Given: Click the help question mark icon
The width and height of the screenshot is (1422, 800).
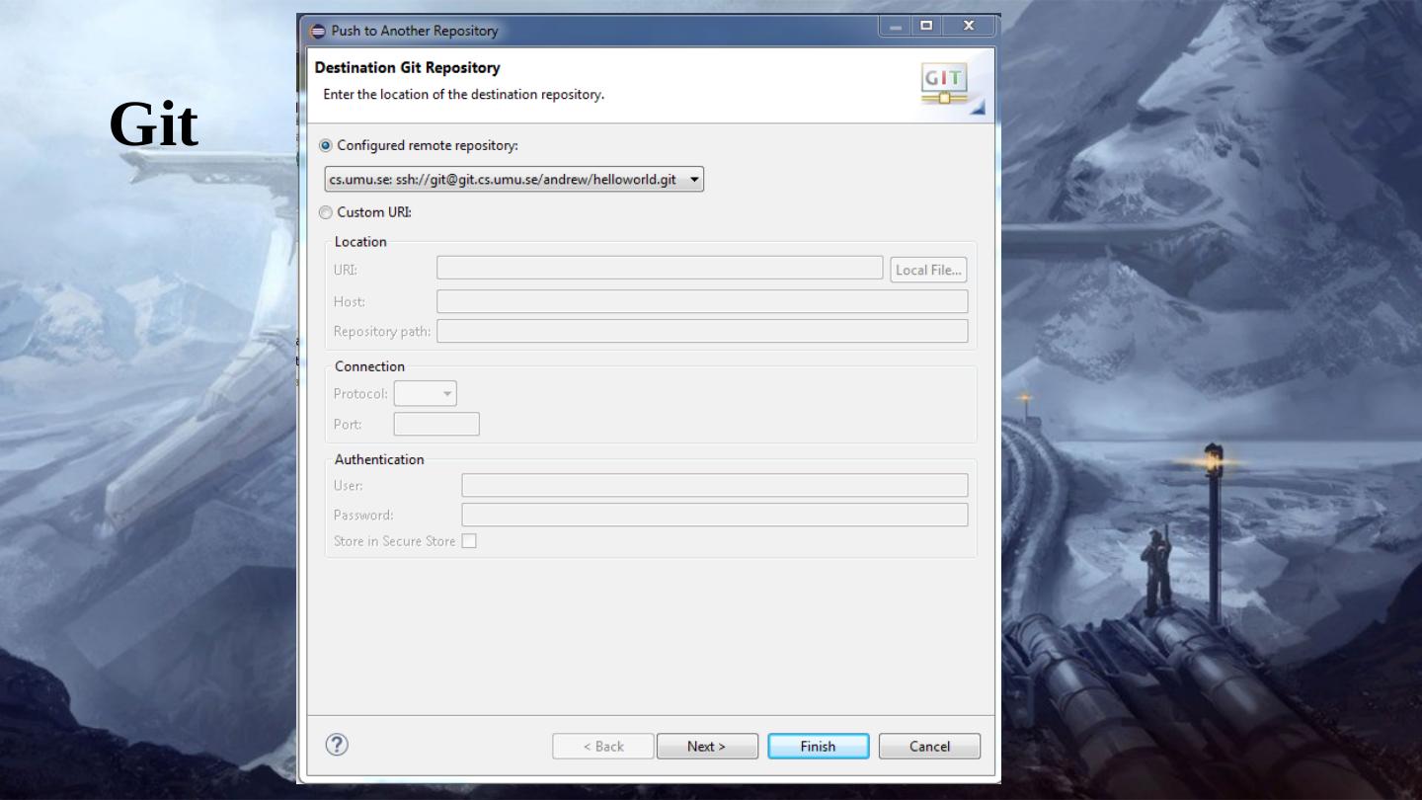Looking at the screenshot, I should [x=337, y=746].
